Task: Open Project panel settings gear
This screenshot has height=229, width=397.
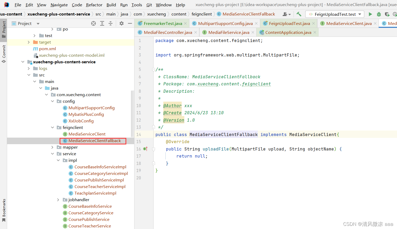Action: pos(121,23)
